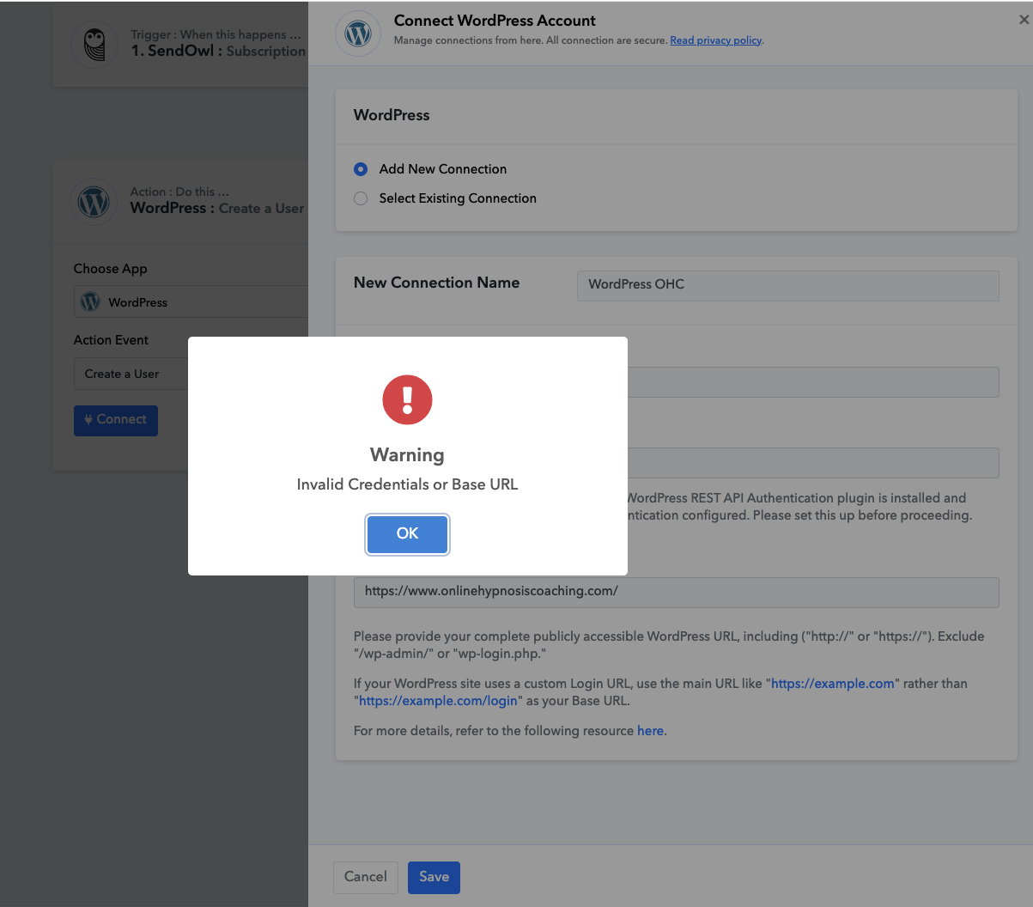Click the WordPress section heading
Image resolution: width=1033 pixels, height=907 pixels.
pyautogui.click(x=392, y=115)
